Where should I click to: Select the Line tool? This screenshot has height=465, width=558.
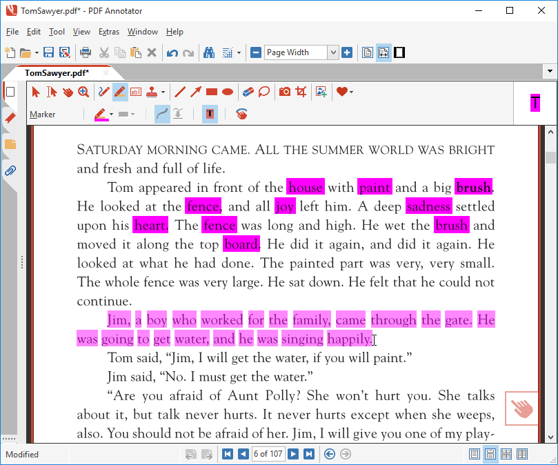click(180, 92)
